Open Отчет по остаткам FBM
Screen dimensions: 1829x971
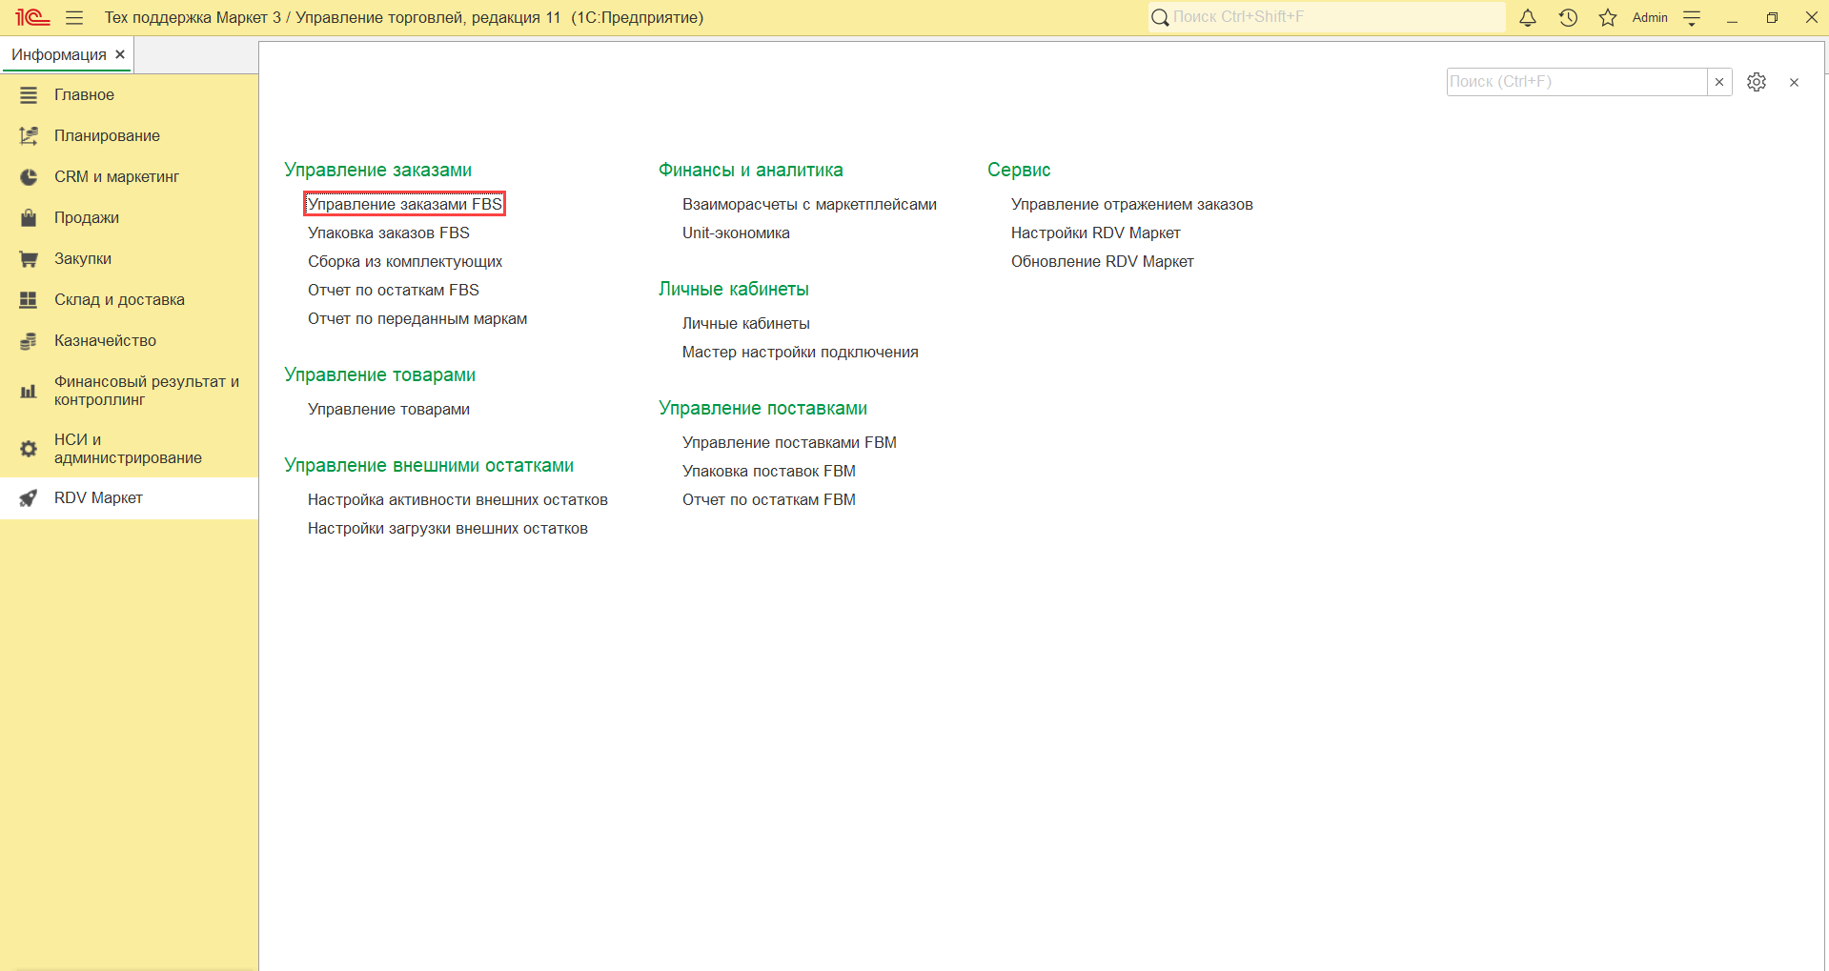(769, 500)
